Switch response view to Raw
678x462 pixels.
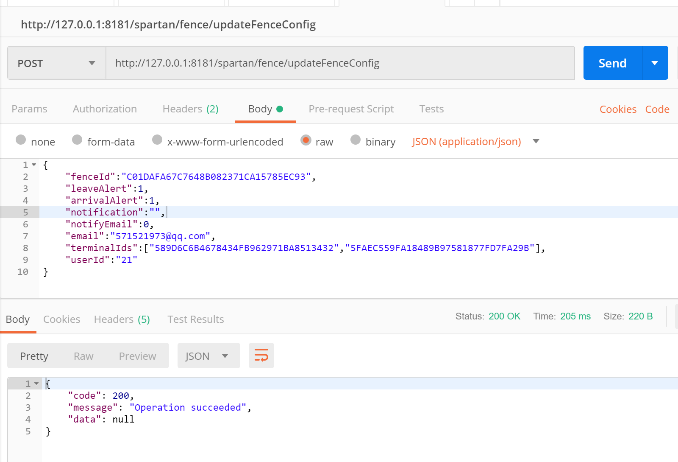[x=83, y=356]
